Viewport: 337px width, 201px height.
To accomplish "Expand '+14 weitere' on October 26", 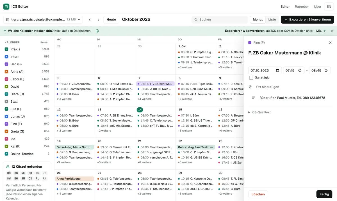I will coord(64,194).
